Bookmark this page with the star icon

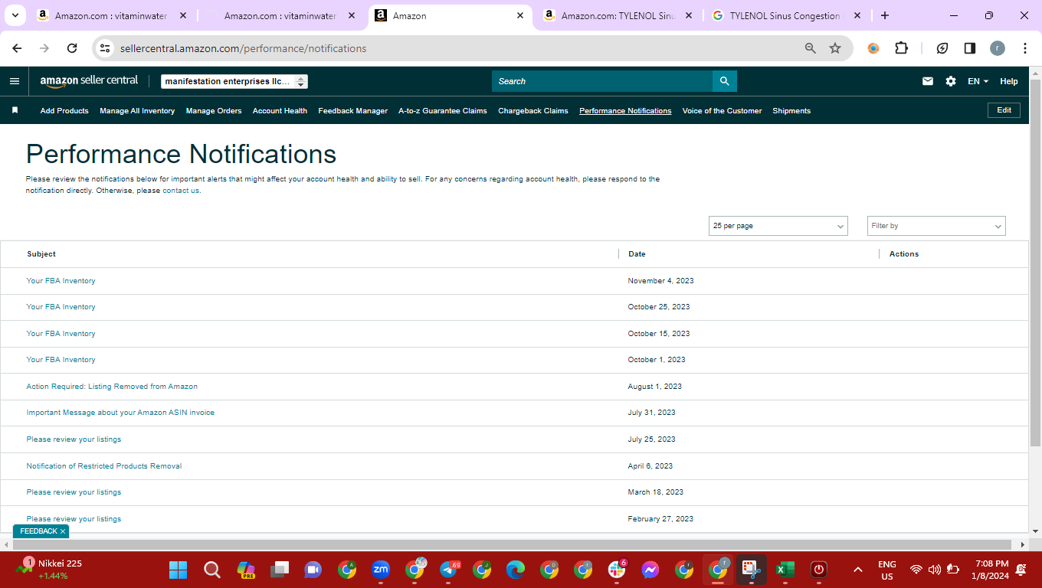[835, 48]
